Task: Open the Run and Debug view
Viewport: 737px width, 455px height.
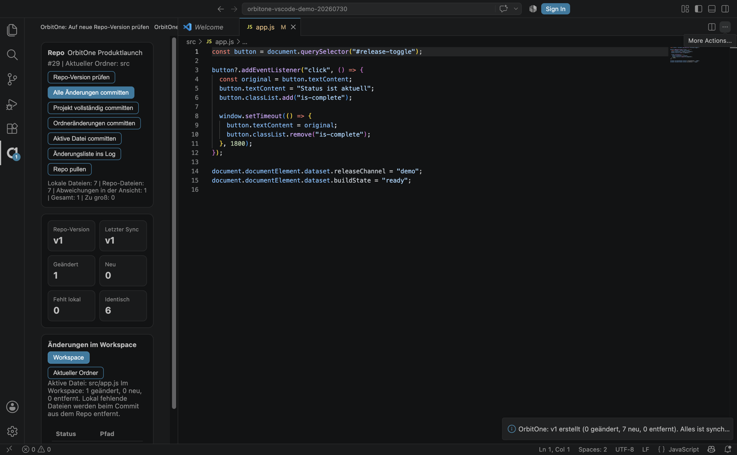Action: coord(12,104)
